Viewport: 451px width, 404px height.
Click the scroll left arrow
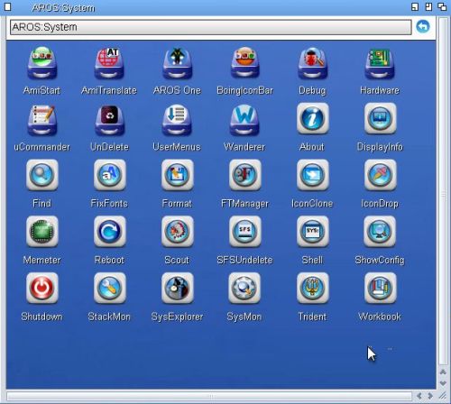point(419,396)
